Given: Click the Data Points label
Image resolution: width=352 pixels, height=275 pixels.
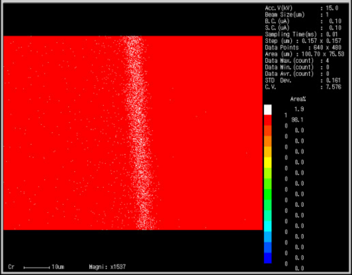Looking at the screenshot, I should click(x=282, y=47).
